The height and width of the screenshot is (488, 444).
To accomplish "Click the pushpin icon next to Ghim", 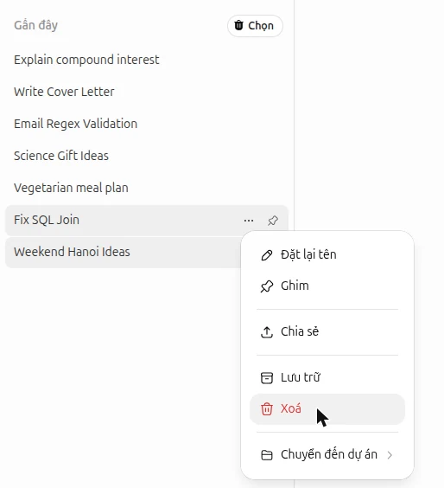I will (267, 286).
